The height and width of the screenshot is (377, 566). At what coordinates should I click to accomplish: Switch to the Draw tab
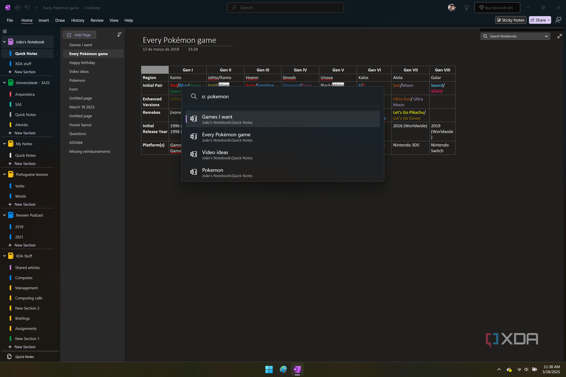[60, 20]
